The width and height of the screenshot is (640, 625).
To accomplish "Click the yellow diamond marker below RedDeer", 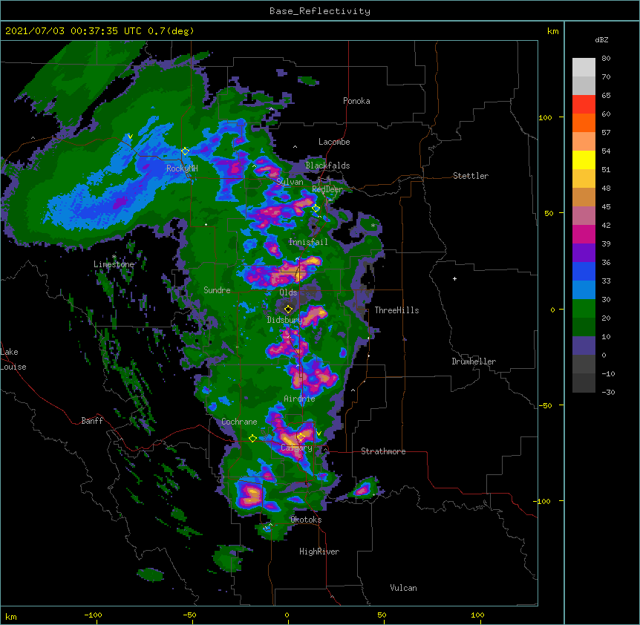I will (316, 209).
